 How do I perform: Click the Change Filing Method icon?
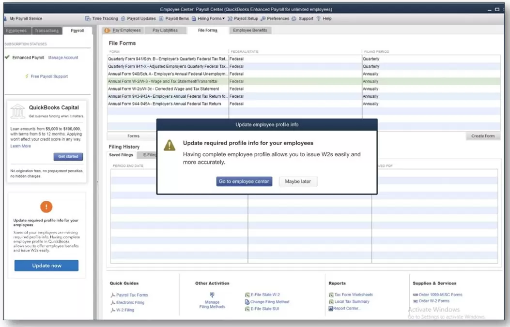pyautogui.click(x=247, y=302)
